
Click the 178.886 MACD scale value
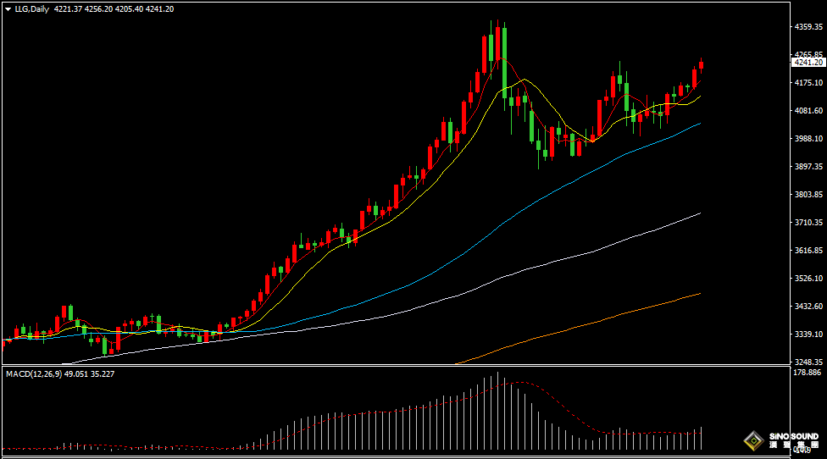pyautogui.click(x=806, y=372)
